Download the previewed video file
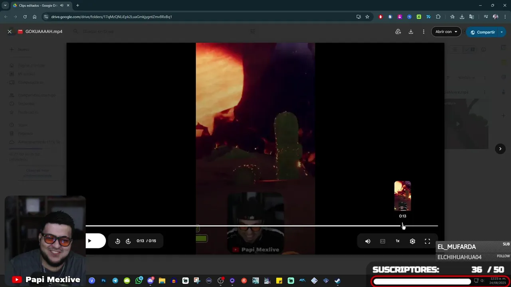 [411, 31]
